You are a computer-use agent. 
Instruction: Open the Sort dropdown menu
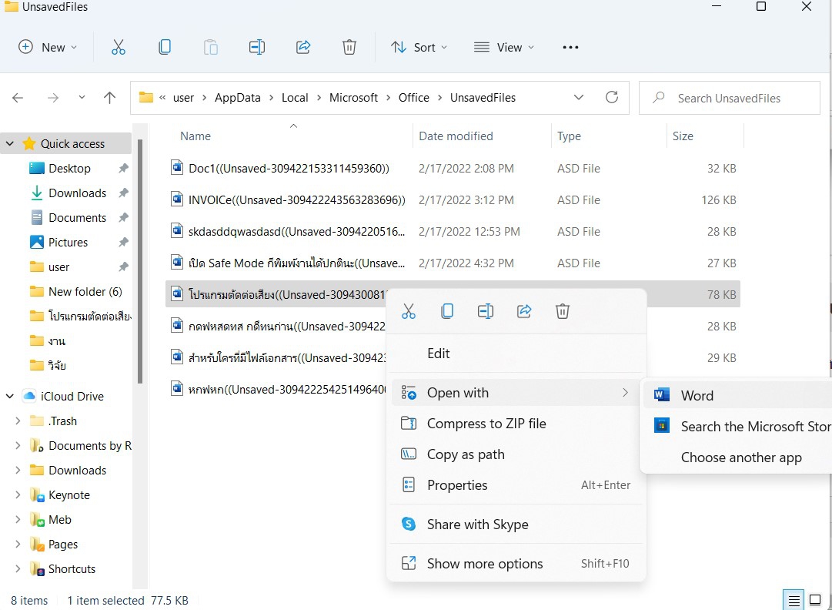pyautogui.click(x=419, y=47)
